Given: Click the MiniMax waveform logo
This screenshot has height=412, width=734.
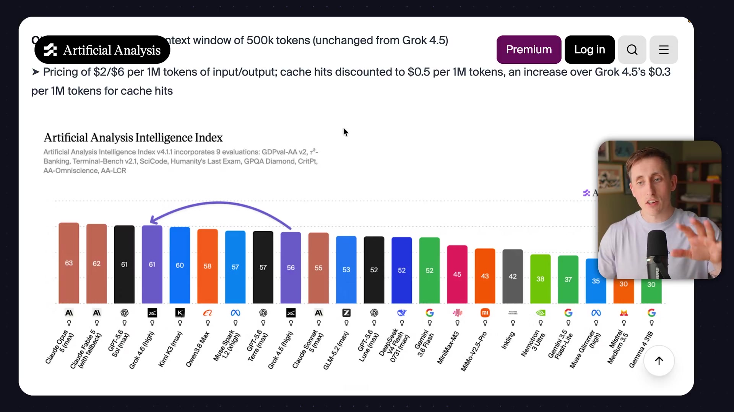Looking at the screenshot, I should [457, 313].
